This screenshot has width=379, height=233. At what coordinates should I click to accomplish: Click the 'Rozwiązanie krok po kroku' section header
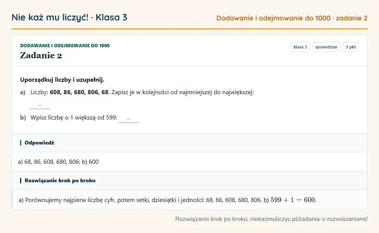coord(60,181)
